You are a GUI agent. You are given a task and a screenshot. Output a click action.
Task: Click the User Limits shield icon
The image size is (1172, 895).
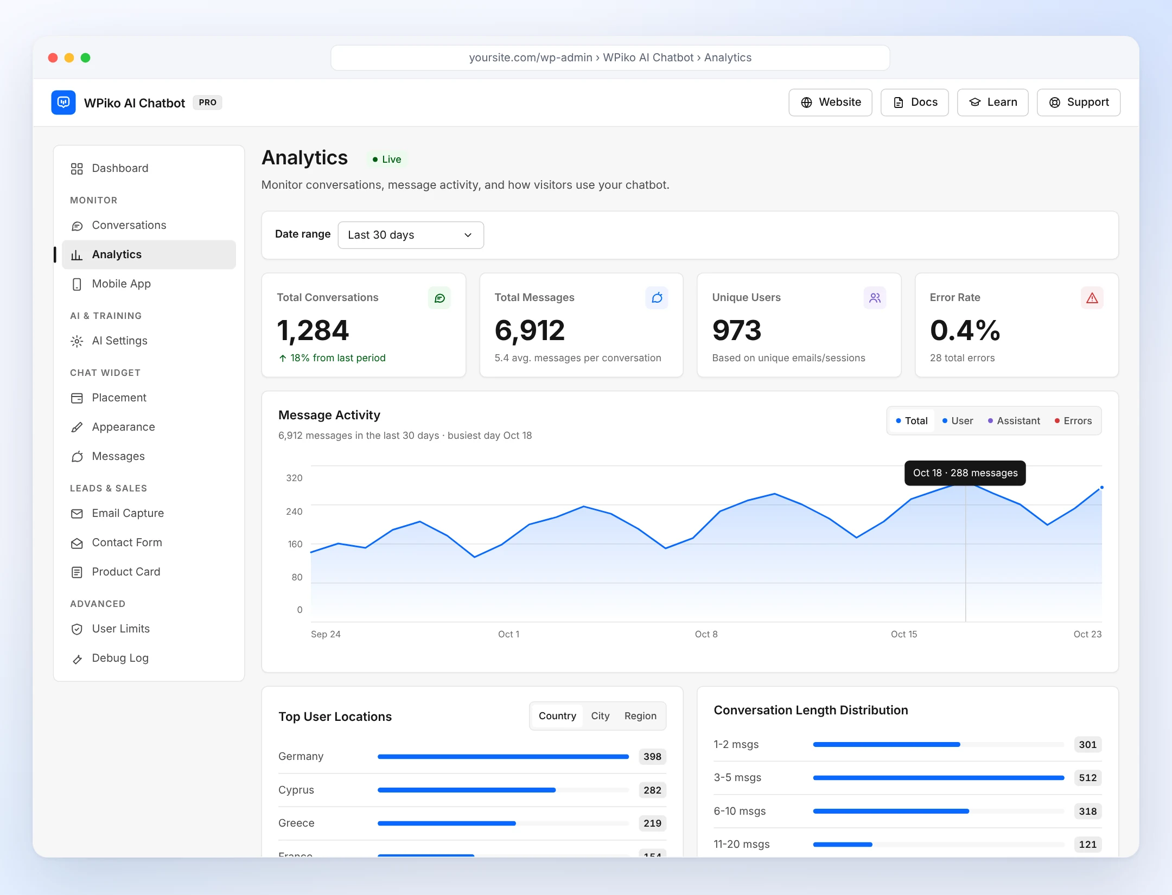coord(77,629)
